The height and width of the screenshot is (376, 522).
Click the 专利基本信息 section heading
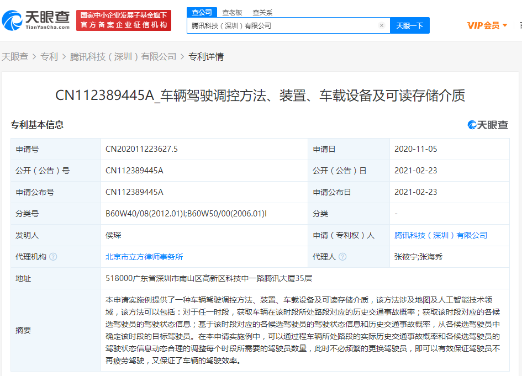pos(37,125)
